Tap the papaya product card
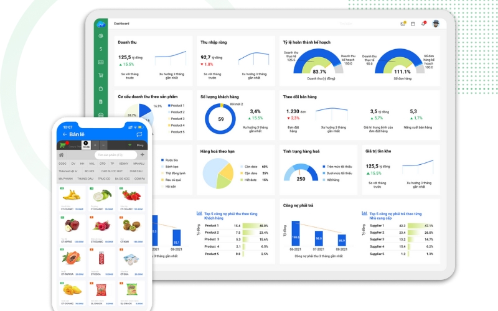Viewport: 498px width, 311px height. [72, 261]
